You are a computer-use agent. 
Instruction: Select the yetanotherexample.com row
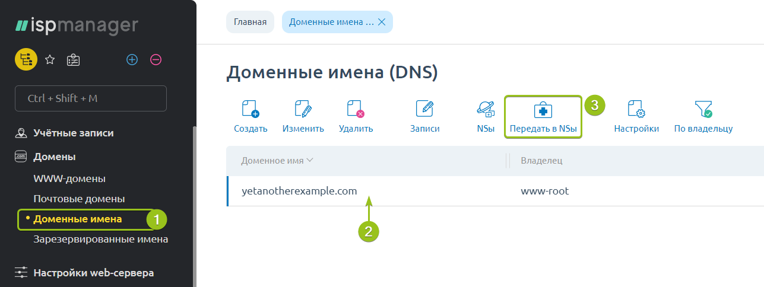[x=495, y=191]
